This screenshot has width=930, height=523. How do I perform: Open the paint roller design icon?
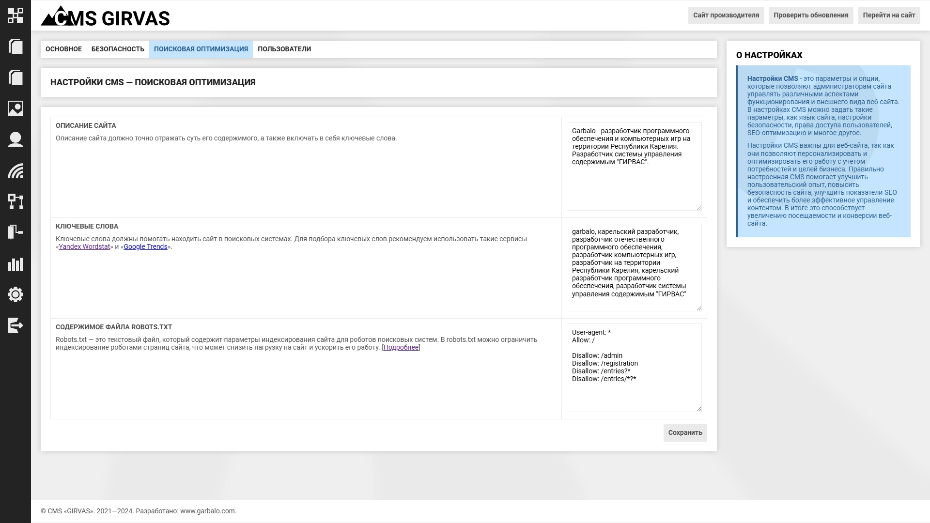pyautogui.click(x=15, y=232)
